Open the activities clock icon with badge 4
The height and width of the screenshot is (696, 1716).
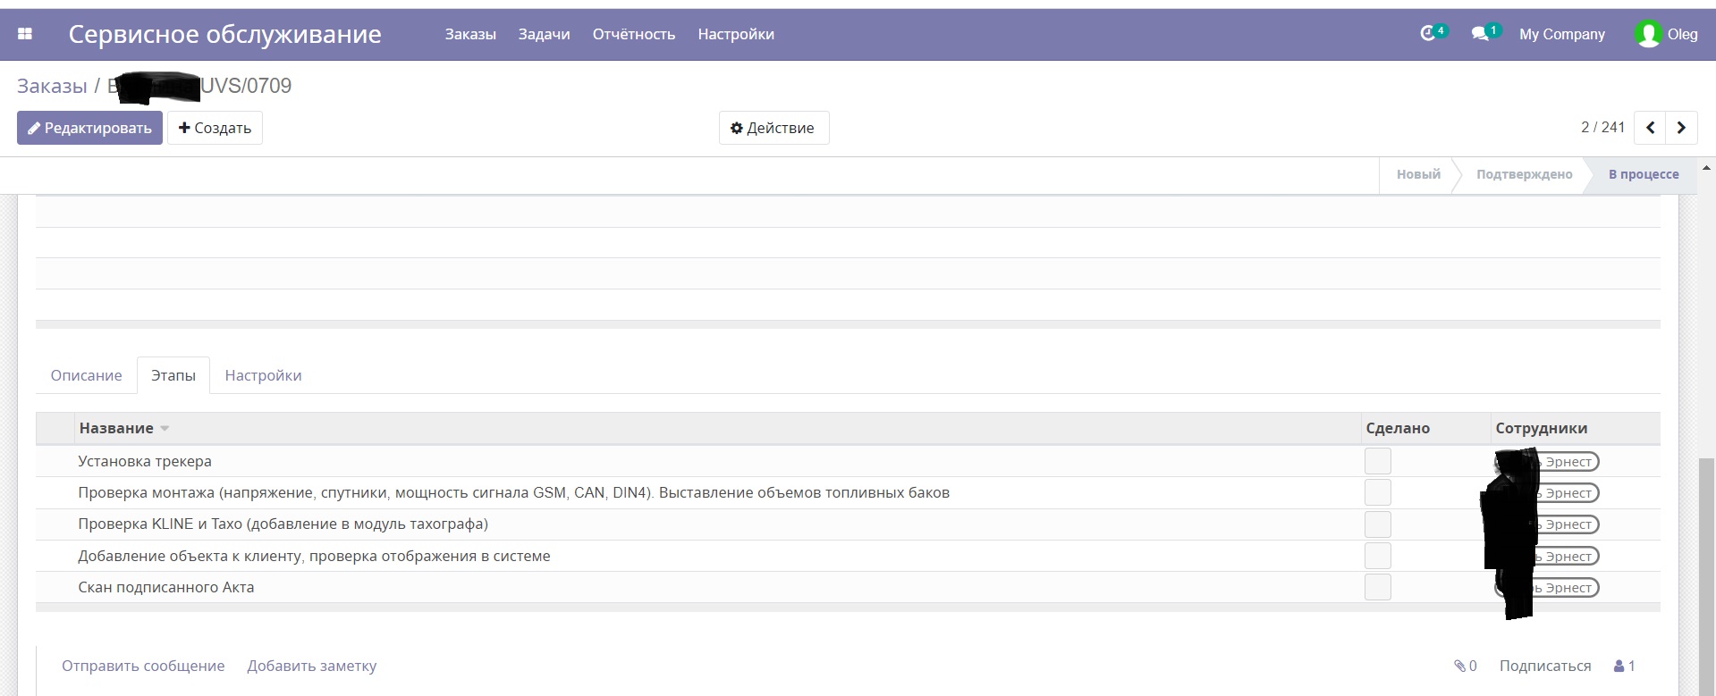point(1428,34)
